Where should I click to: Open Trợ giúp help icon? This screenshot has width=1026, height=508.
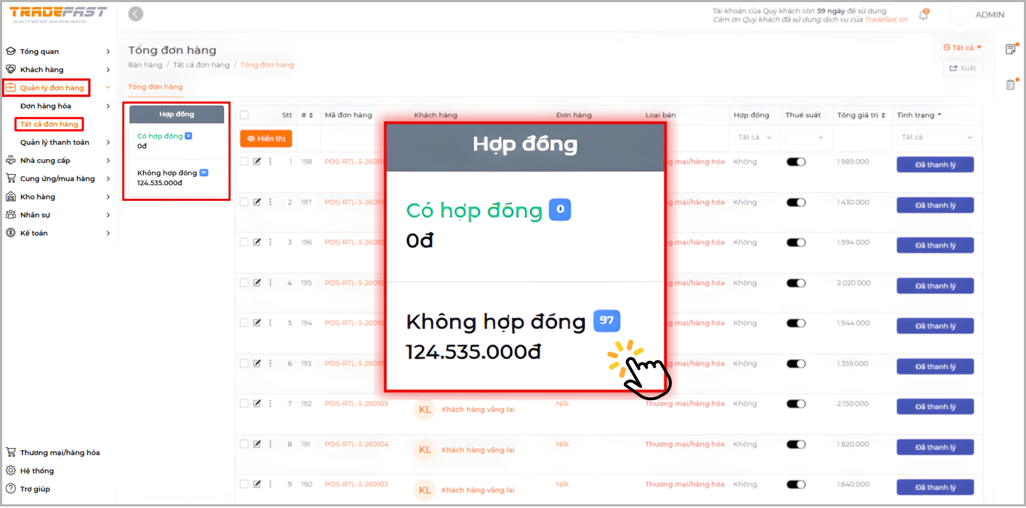(11, 489)
